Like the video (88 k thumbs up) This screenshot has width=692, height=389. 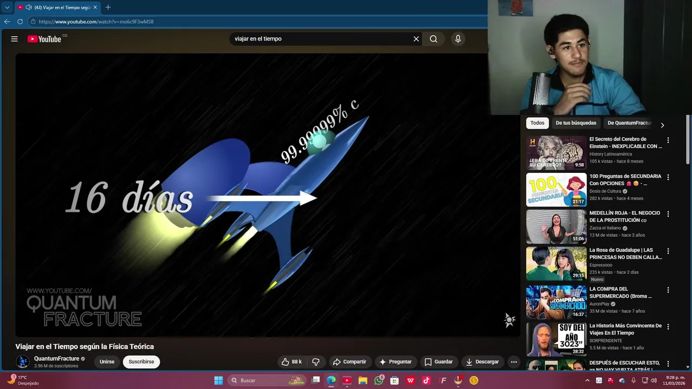[291, 362]
